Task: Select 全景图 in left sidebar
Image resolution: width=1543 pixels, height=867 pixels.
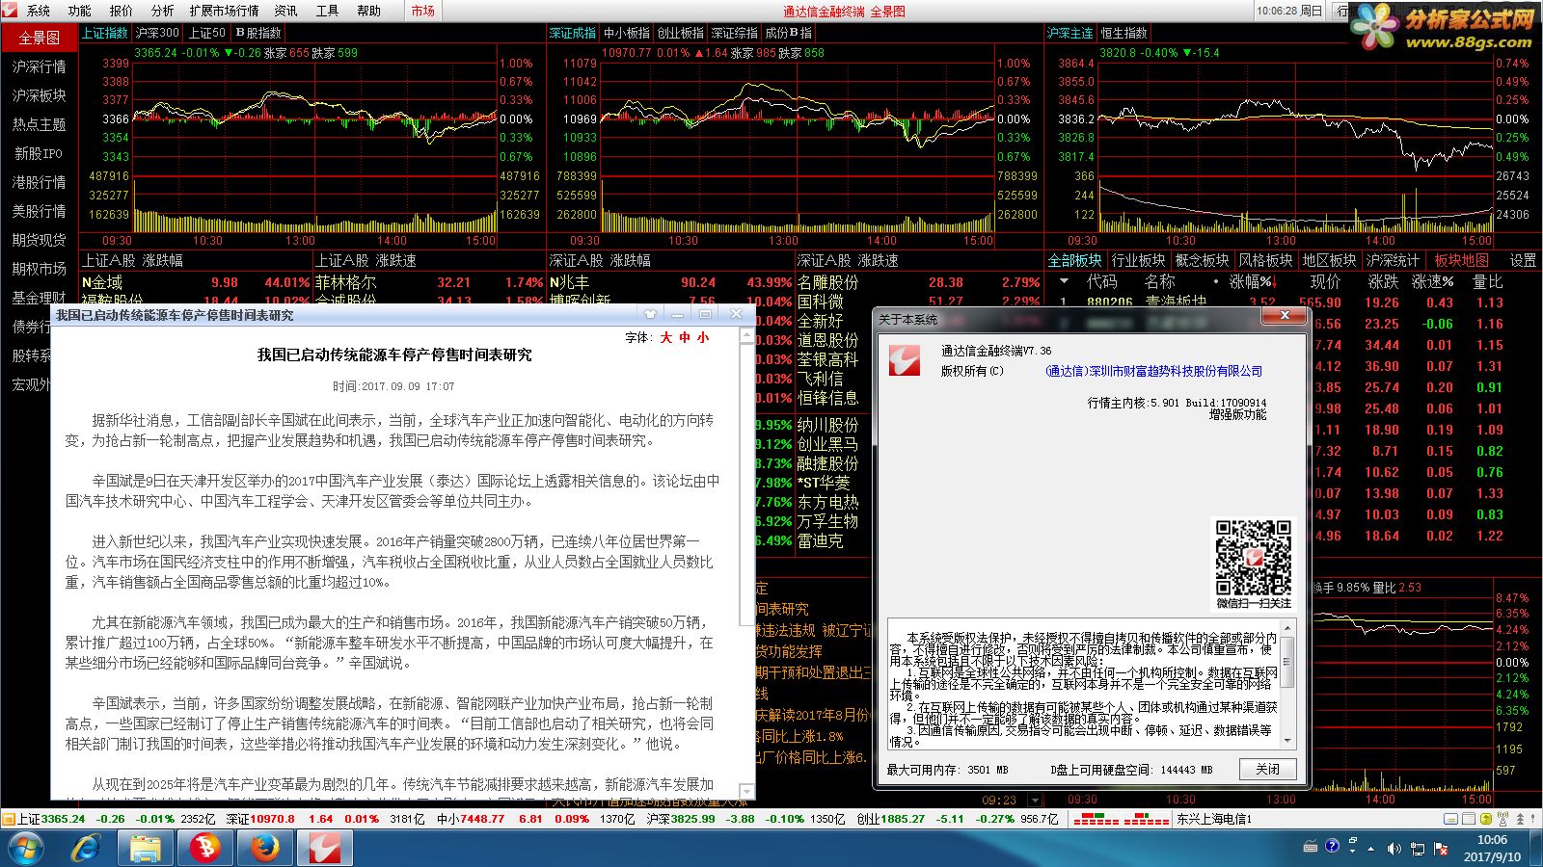Action: point(39,38)
